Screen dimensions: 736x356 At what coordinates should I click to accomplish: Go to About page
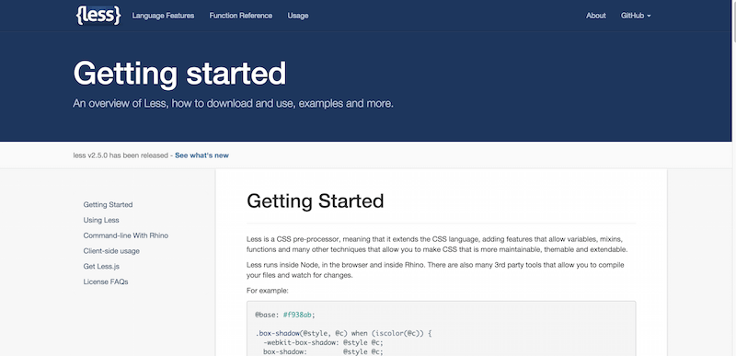click(x=595, y=16)
